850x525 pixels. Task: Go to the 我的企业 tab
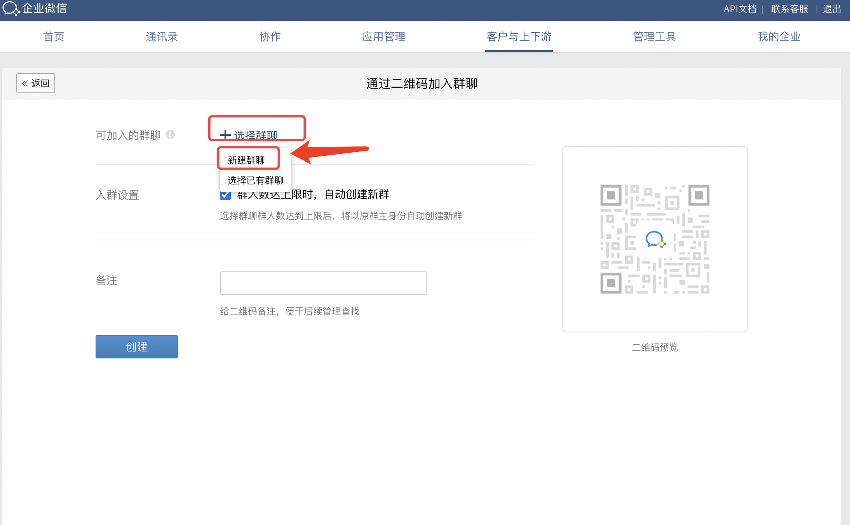779,37
